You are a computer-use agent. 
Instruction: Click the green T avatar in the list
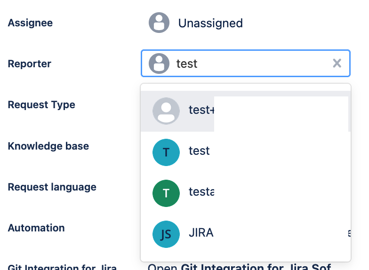(x=166, y=193)
